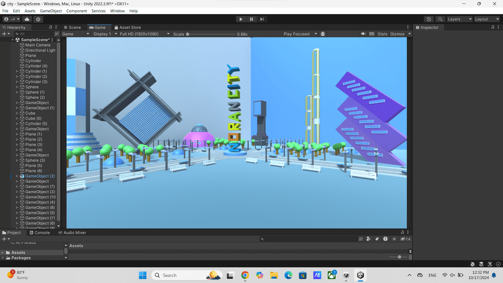Adjust the Game view Scale slider

point(211,34)
